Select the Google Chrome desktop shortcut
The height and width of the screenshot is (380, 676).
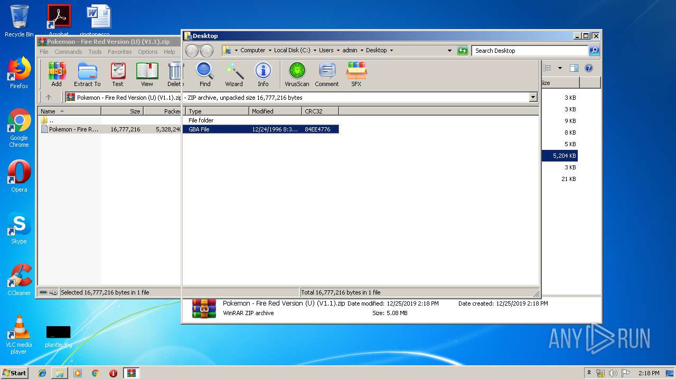[19, 128]
